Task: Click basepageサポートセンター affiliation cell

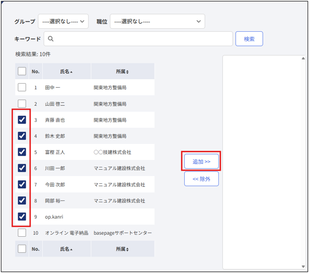Action: 123,233
